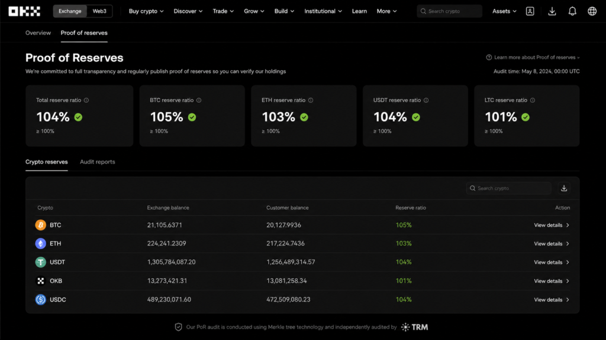Viewport: 606px width, 340px height.
Task: Click the OKX logo
Action: pos(24,11)
